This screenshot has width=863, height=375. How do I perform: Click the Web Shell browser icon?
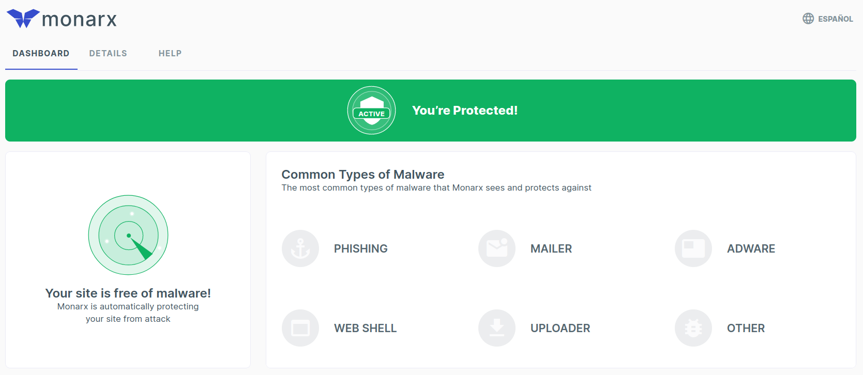pyautogui.click(x=300, y=328)
